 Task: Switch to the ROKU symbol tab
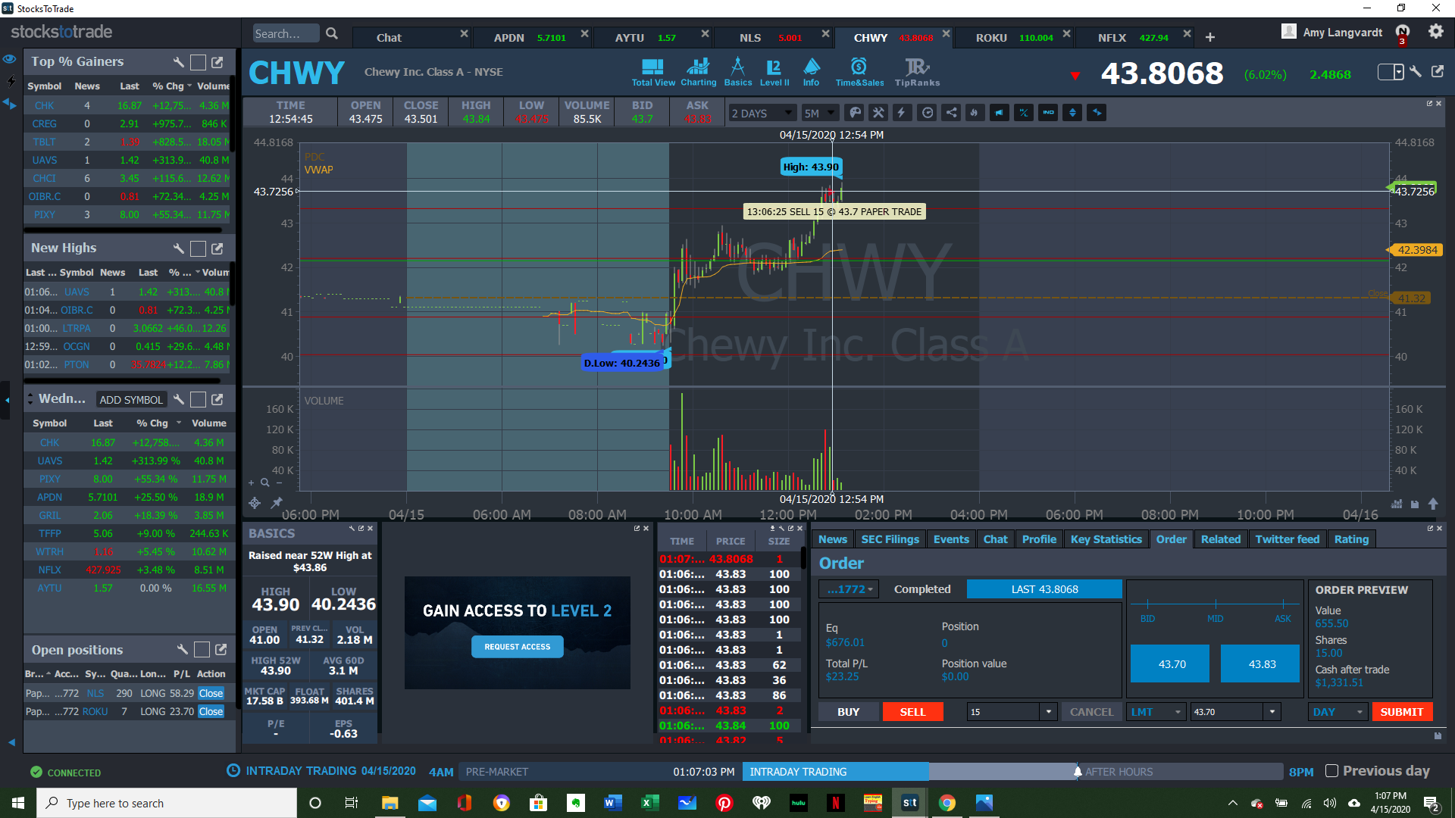tap(991, 37)
